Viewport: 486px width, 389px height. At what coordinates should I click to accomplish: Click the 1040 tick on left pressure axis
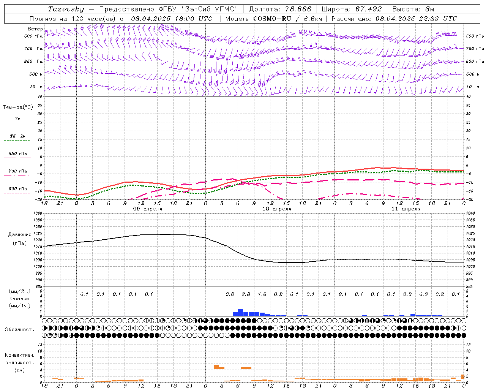click(x=38, y=213)
